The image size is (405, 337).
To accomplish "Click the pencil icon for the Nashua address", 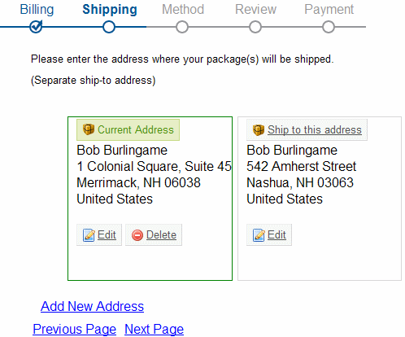I will pos(259,235).
